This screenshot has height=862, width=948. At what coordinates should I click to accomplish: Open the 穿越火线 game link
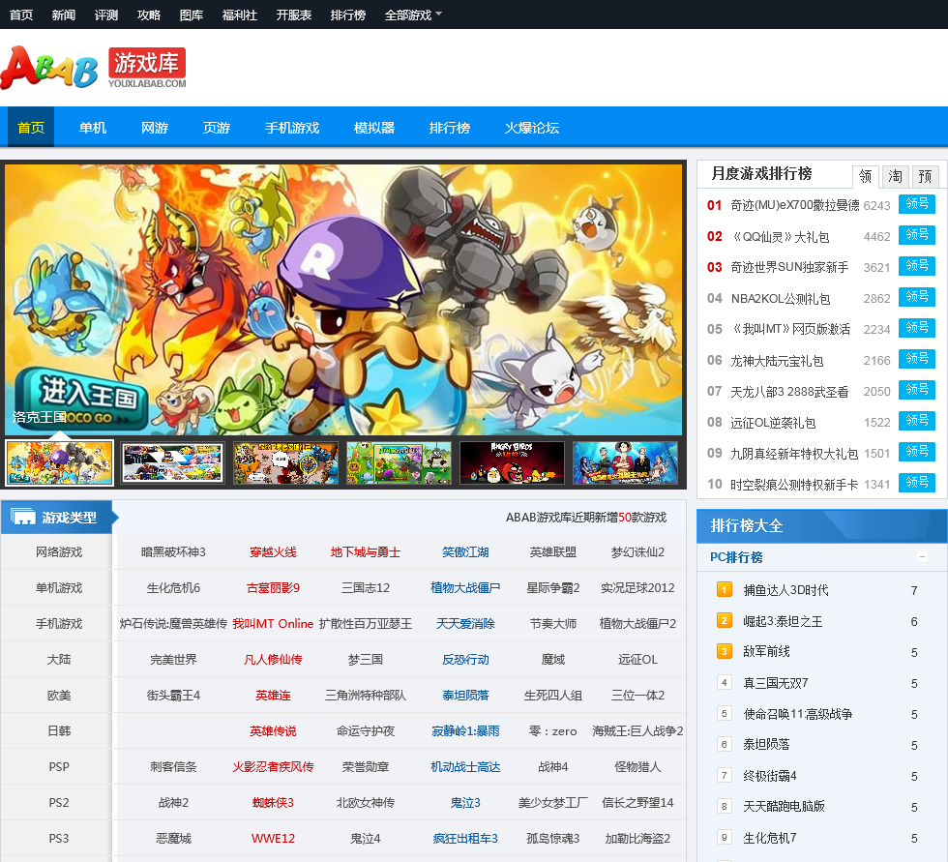[273, 551]
